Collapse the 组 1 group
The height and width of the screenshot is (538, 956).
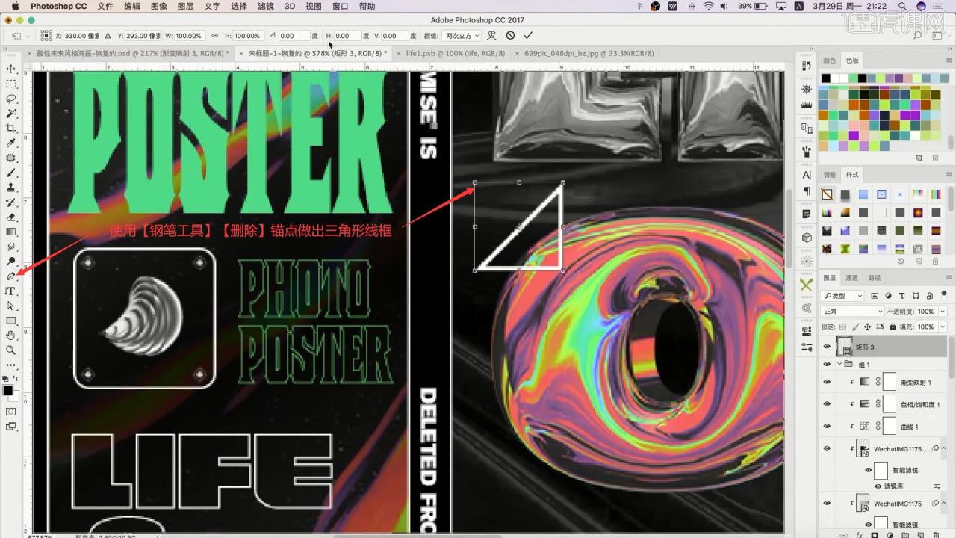pyautogui.click(x=839, y=364)
